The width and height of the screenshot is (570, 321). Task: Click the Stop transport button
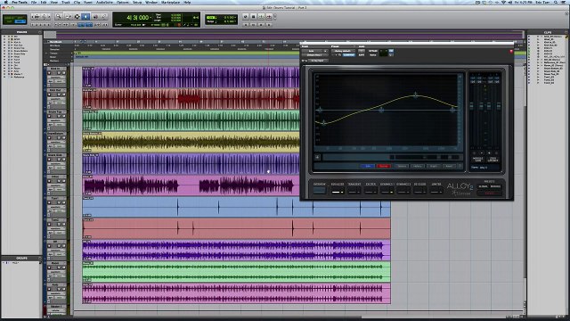tap(253, 17)
